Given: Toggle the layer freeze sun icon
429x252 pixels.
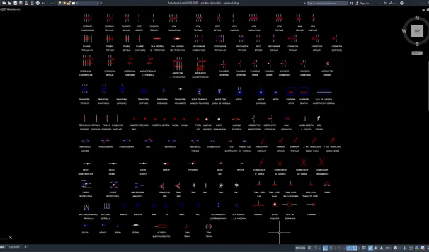Looking at the screenshot, I should 64,3.
